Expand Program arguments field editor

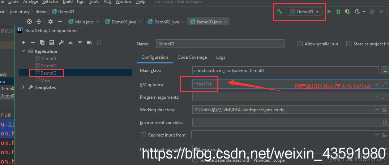(x=385, y=97)
